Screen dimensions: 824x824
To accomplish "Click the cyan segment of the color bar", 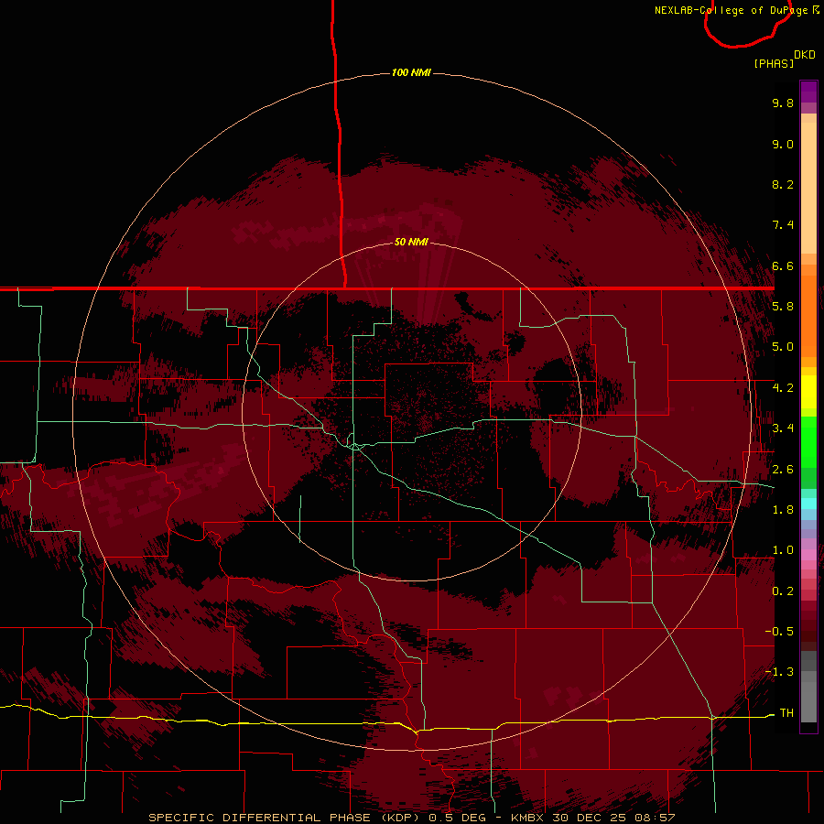I will tap(808, 504).
